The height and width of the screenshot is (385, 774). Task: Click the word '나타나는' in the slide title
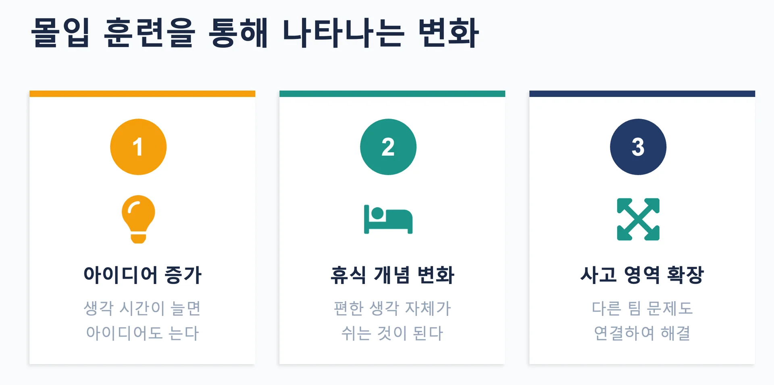343,33
